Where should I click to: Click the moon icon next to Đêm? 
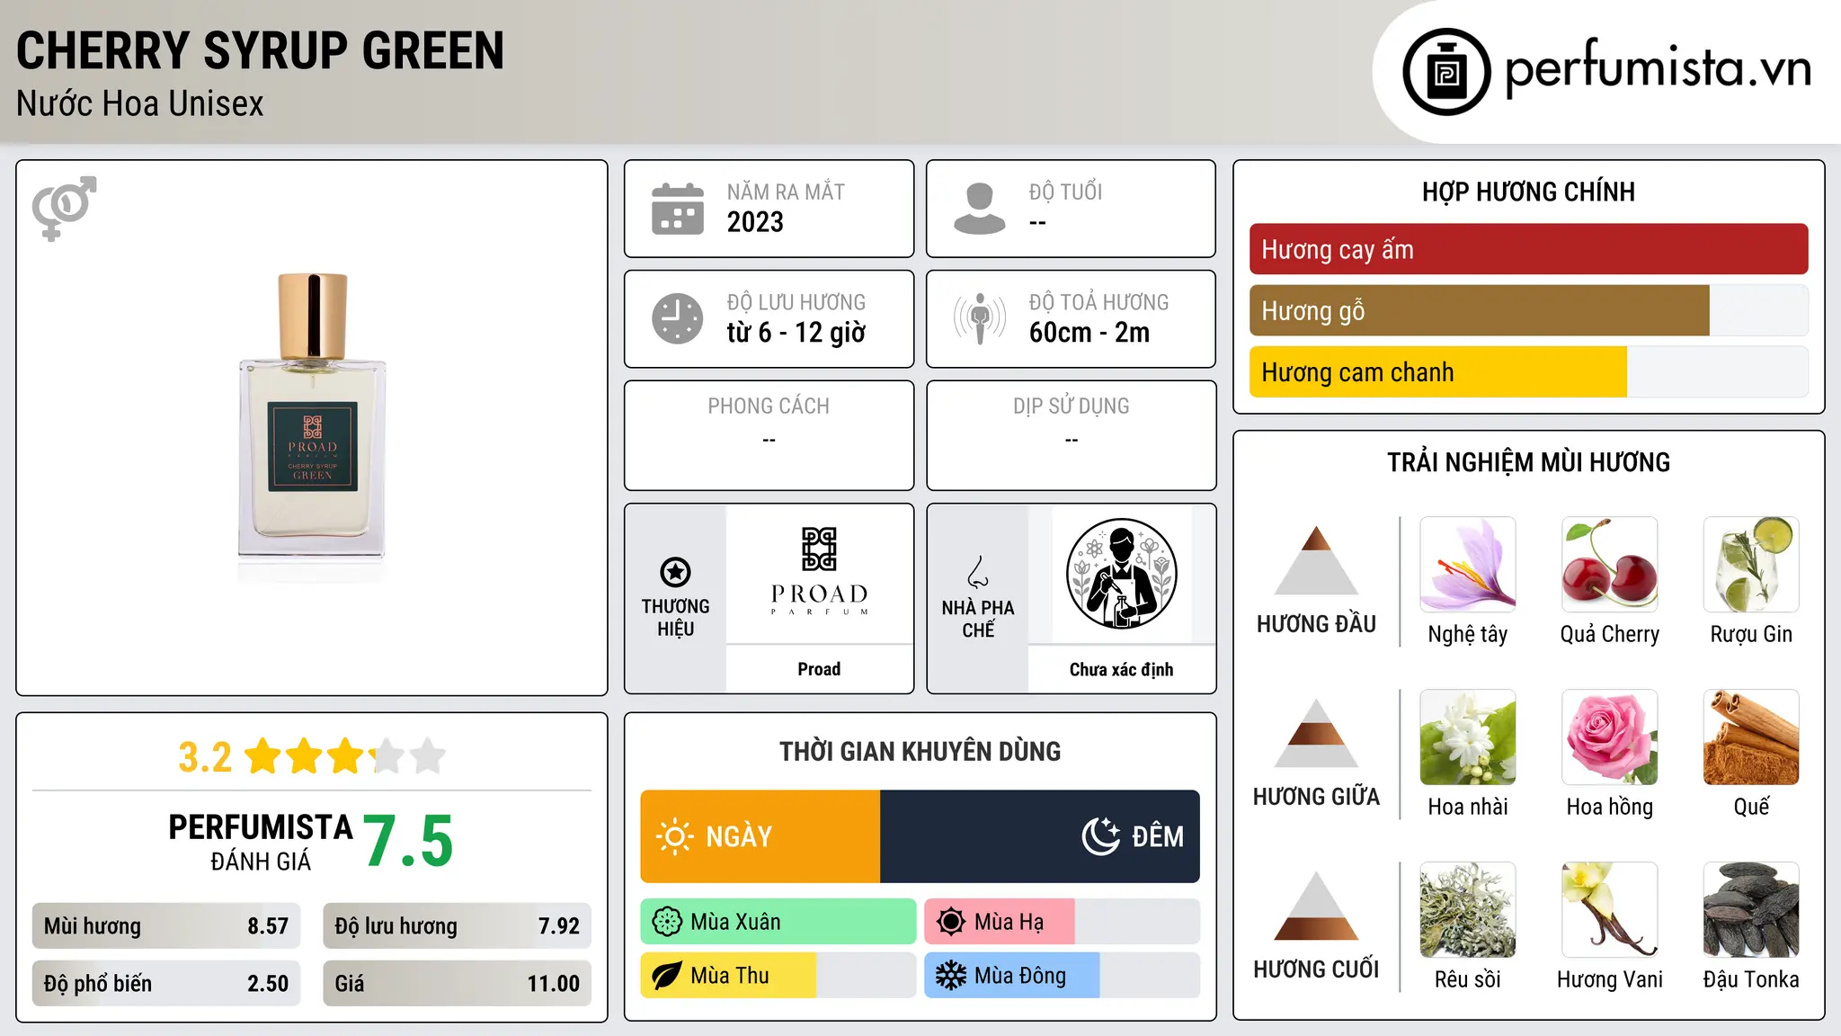1101,836
